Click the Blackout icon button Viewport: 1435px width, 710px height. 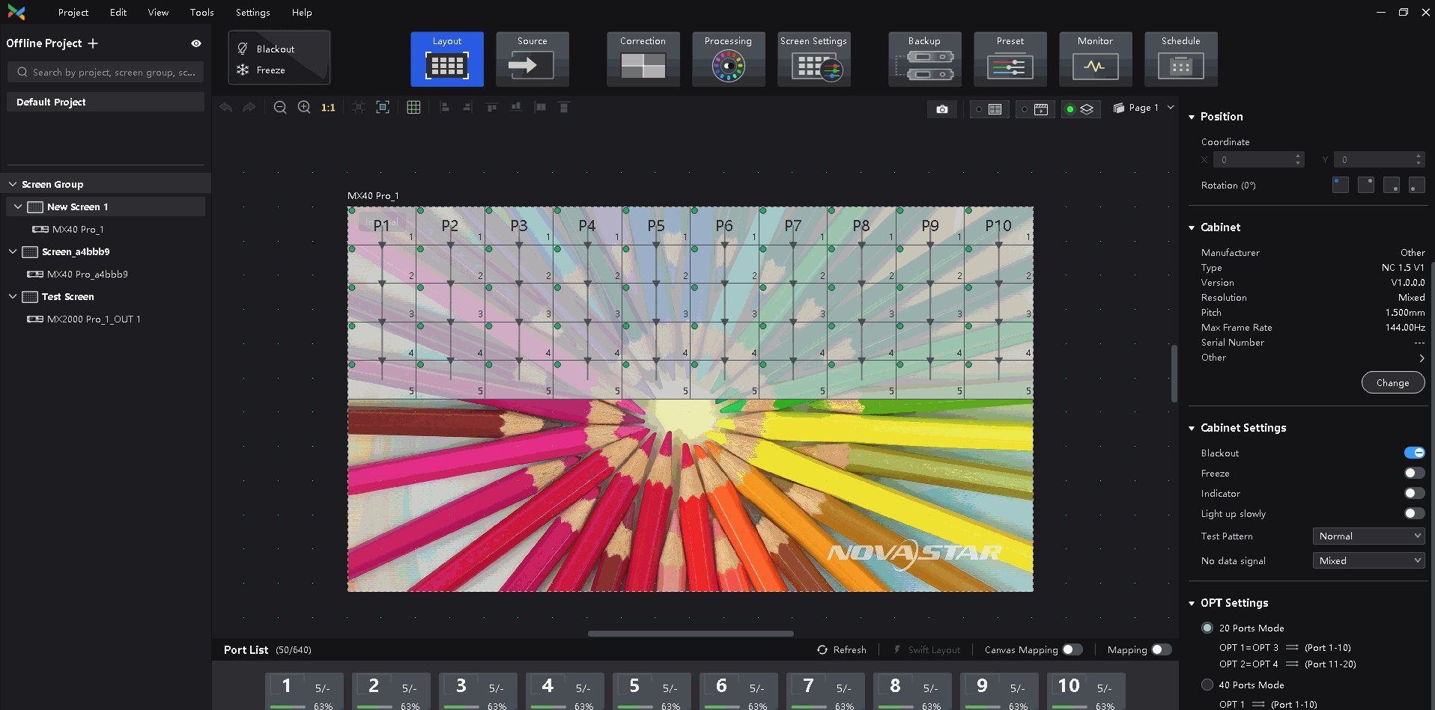[243, 49]
